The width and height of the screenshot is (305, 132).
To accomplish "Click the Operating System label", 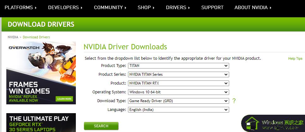I will click(109, 92).
